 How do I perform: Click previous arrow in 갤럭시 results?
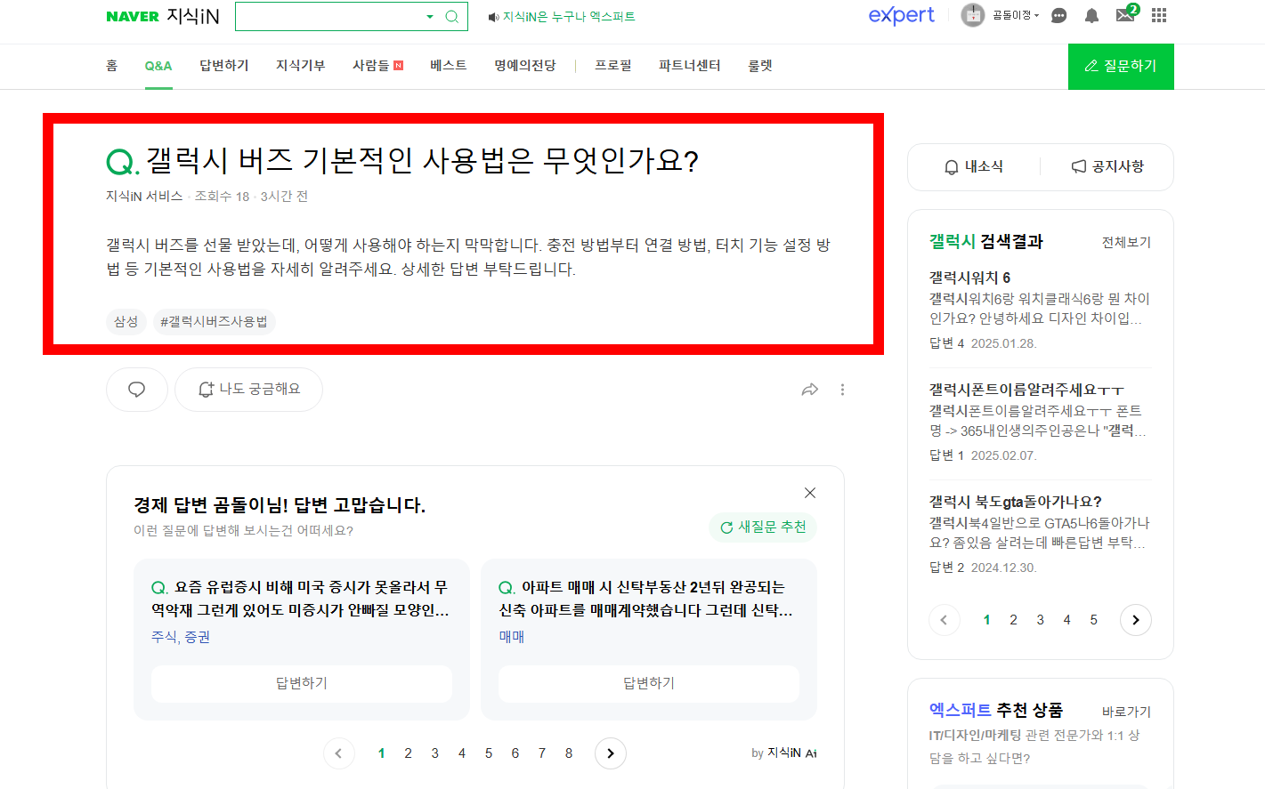(x=945, y=620)
